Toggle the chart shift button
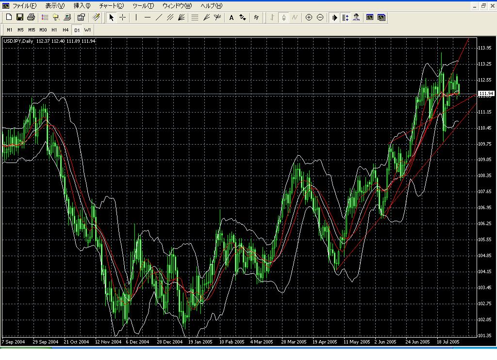Viewport: 497px width, 360px height. 345,17
